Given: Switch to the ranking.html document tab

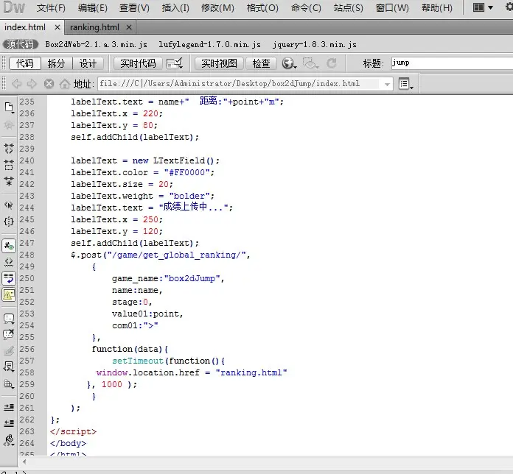Looking at the screenshot, I should (94, 27).
